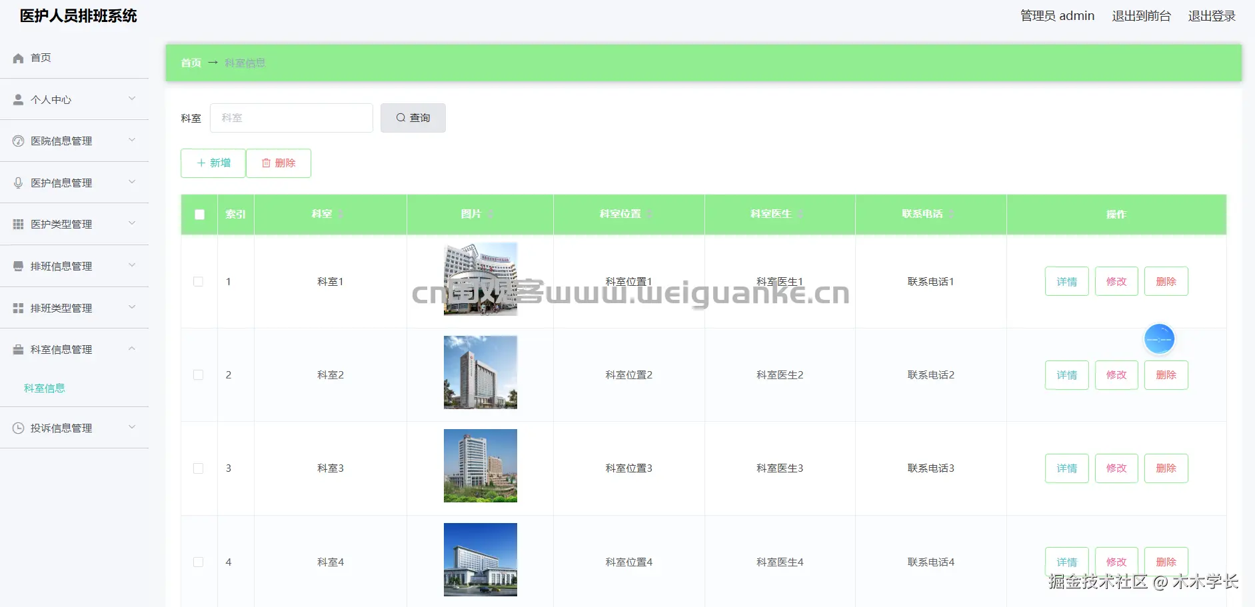1255x607 pixels.
Task: Click the building image in row 科室3
Action: pos(481,466)
